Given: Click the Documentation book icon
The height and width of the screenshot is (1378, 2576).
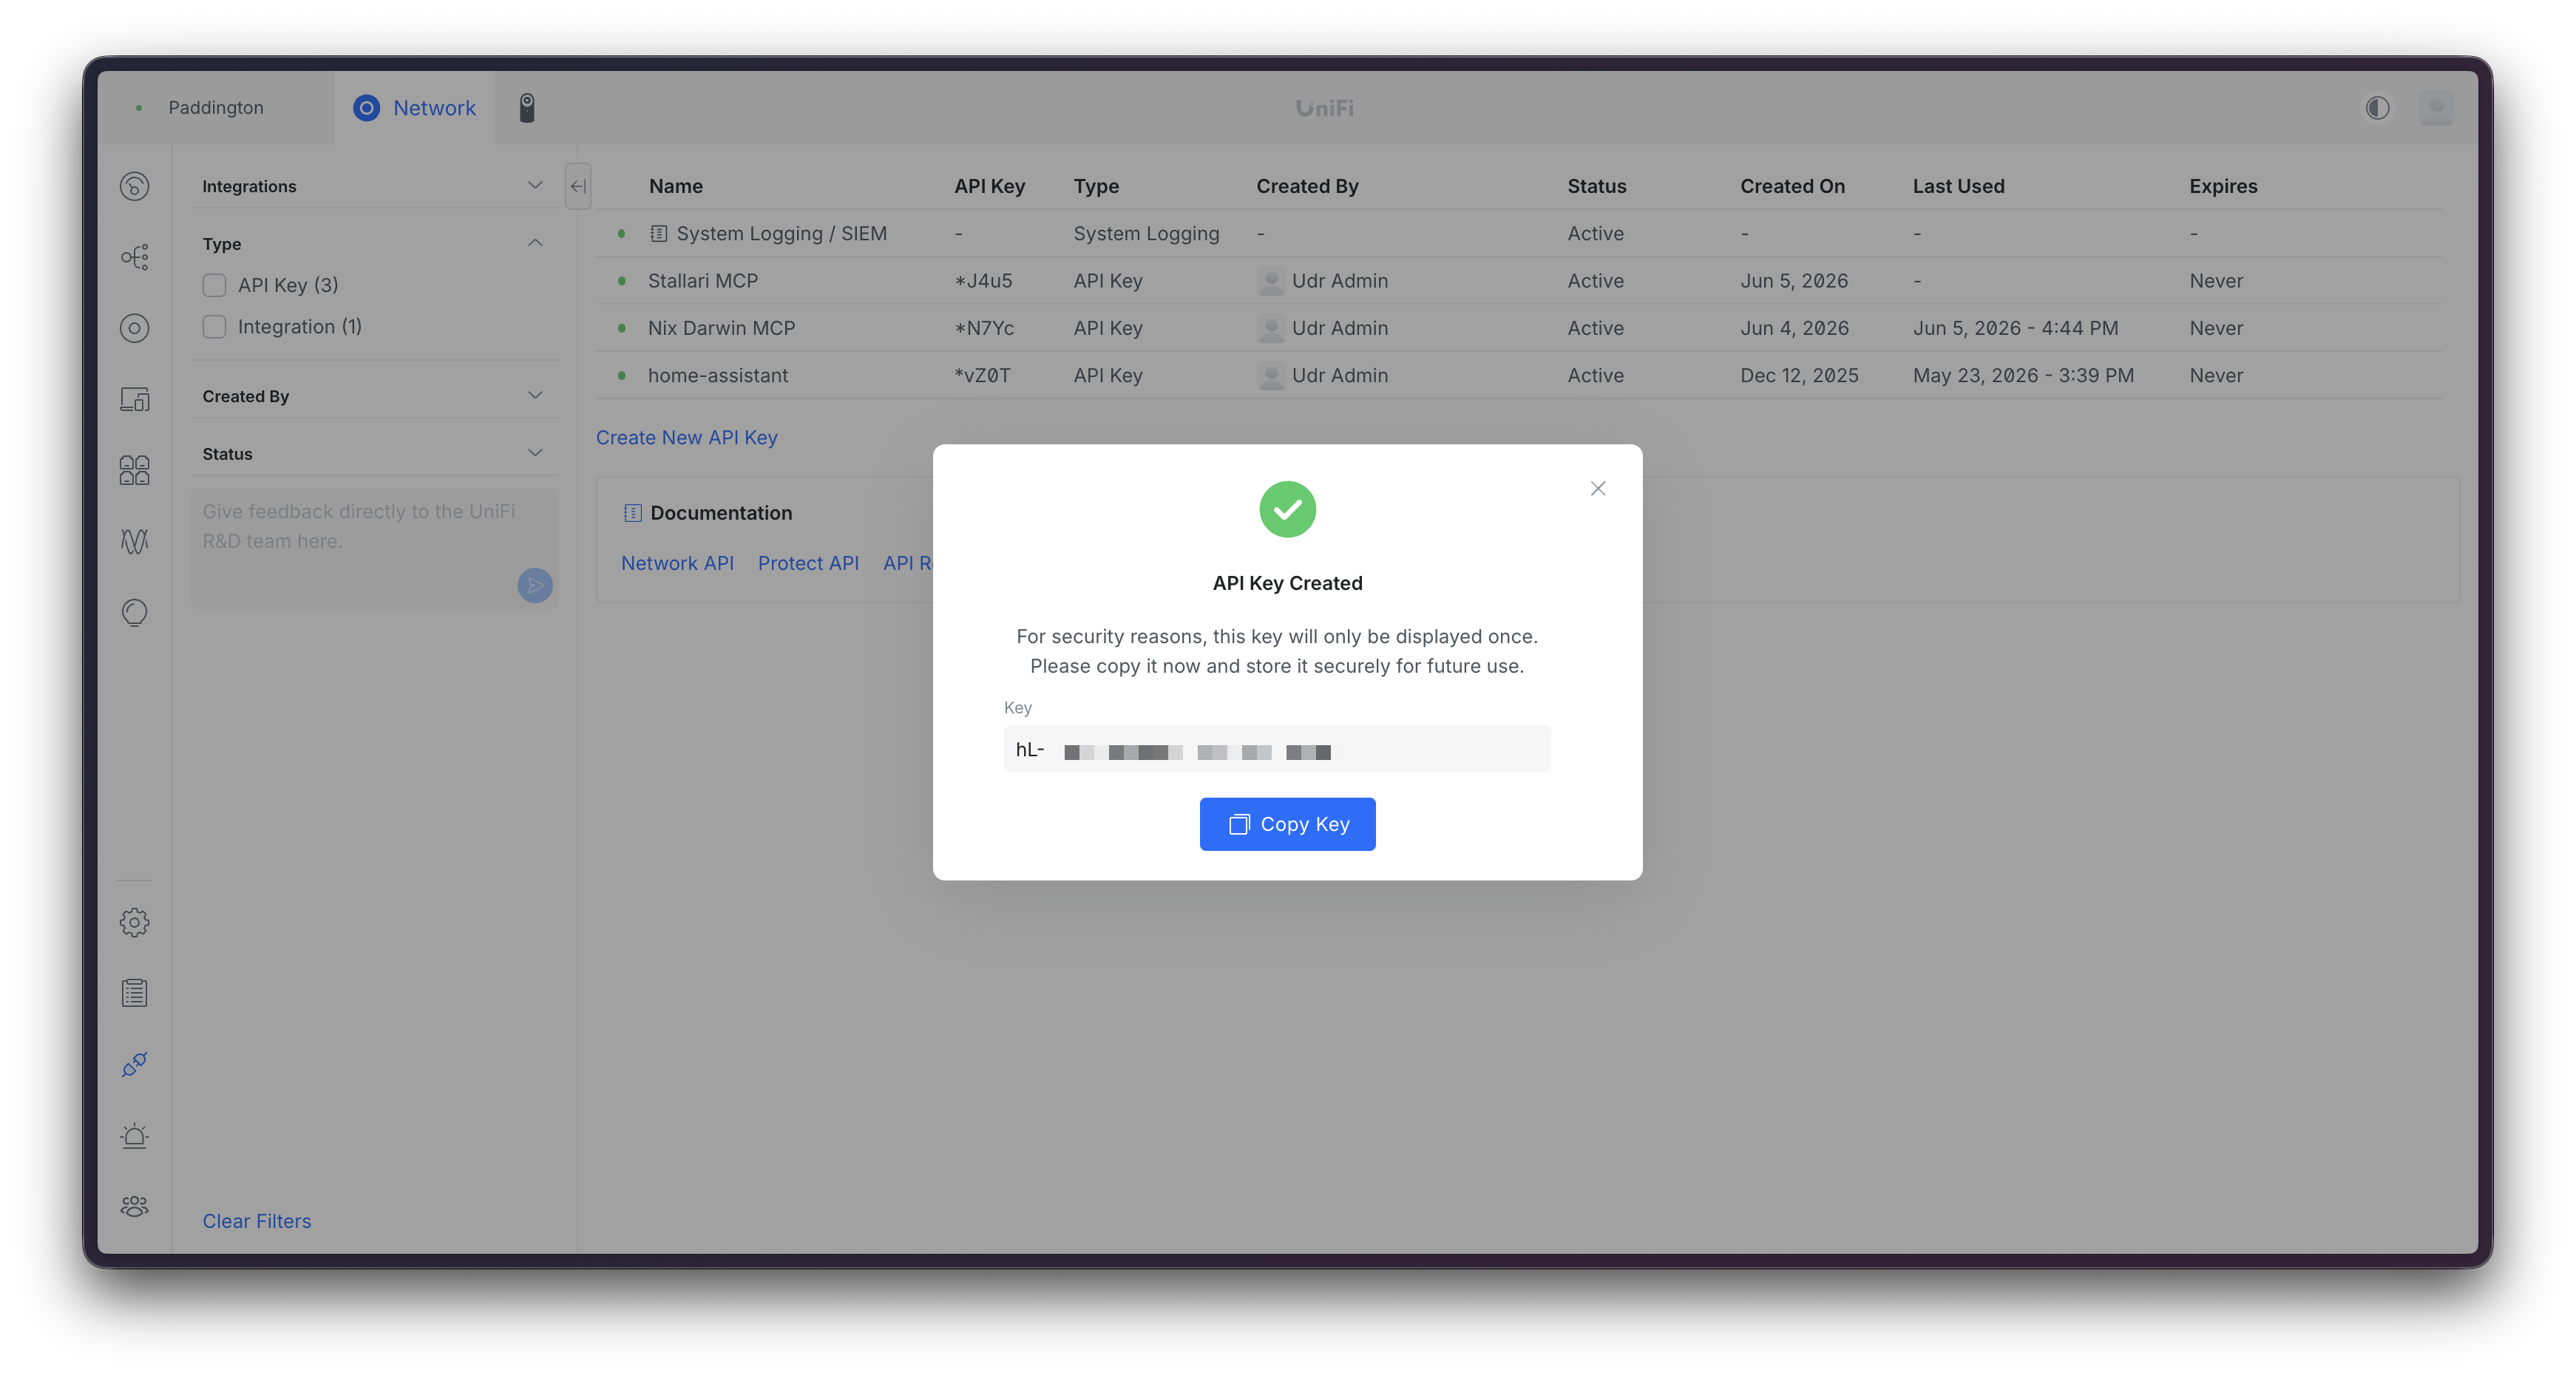Looking at the screenshot, I should 632,513.
